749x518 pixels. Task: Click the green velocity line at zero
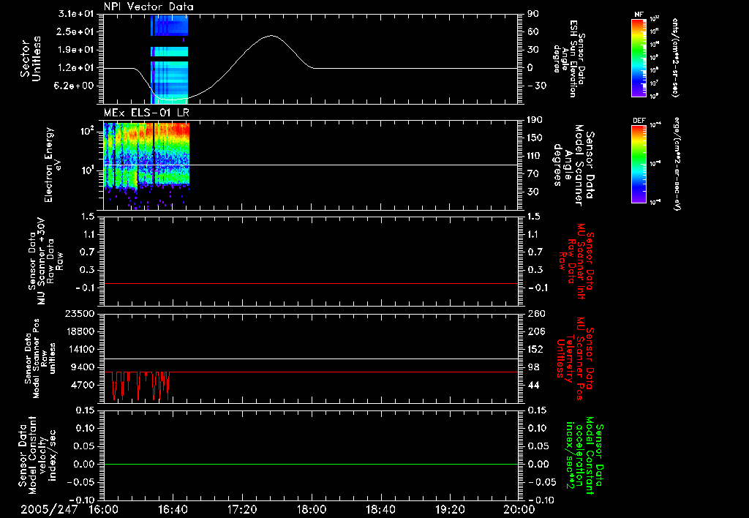[x=310, y=464]
